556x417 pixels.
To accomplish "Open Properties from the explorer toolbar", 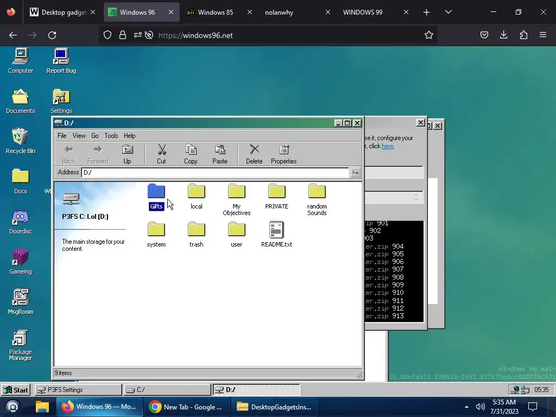I will (x=283, y=154).
